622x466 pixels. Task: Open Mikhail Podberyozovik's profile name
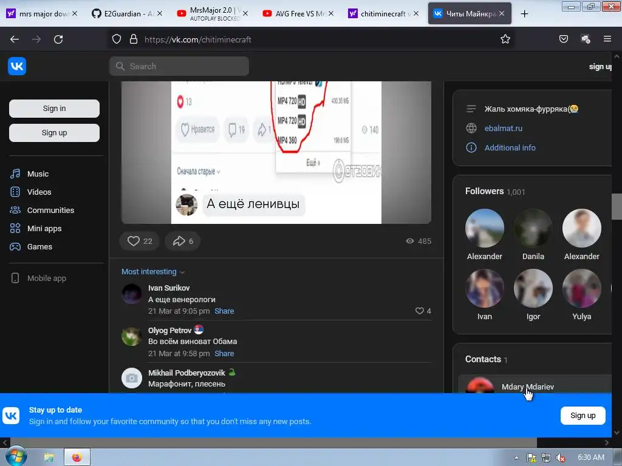pyautogui.click(x=186, y=373)
